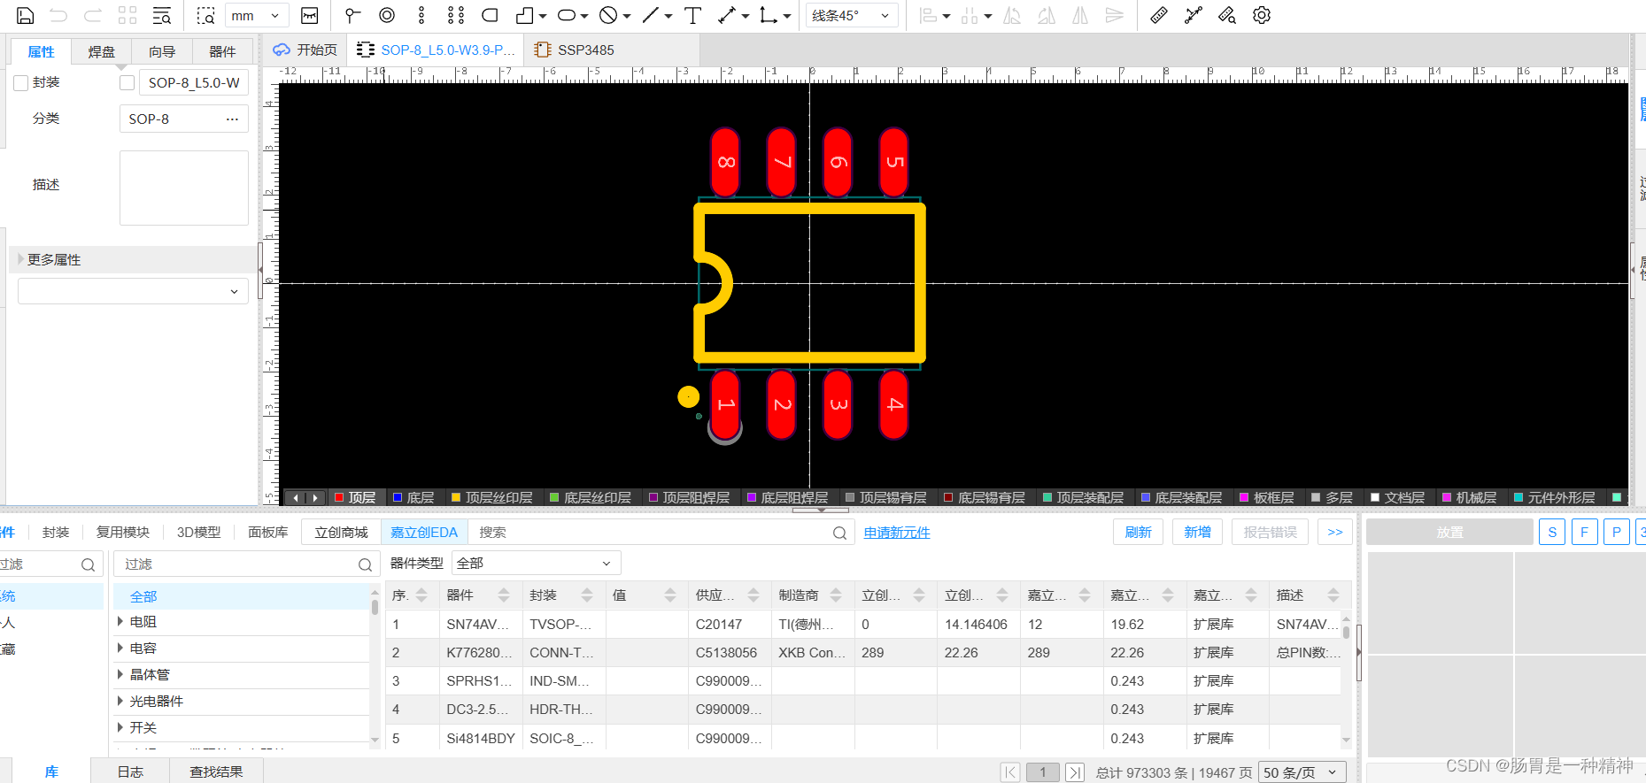Viewport: 1646px width, 783px height.
Task: Open the empty dropdown under 更多属性
Action: (133, 291)
